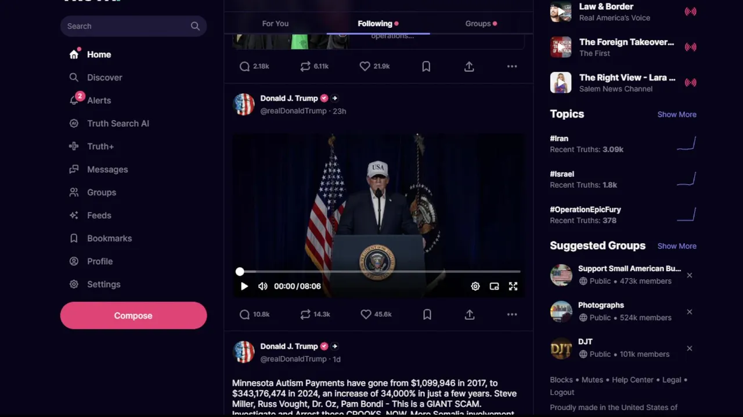Open video settings gear icon
The width and height of the screenshot is (743, 417).
click(475, 286)
